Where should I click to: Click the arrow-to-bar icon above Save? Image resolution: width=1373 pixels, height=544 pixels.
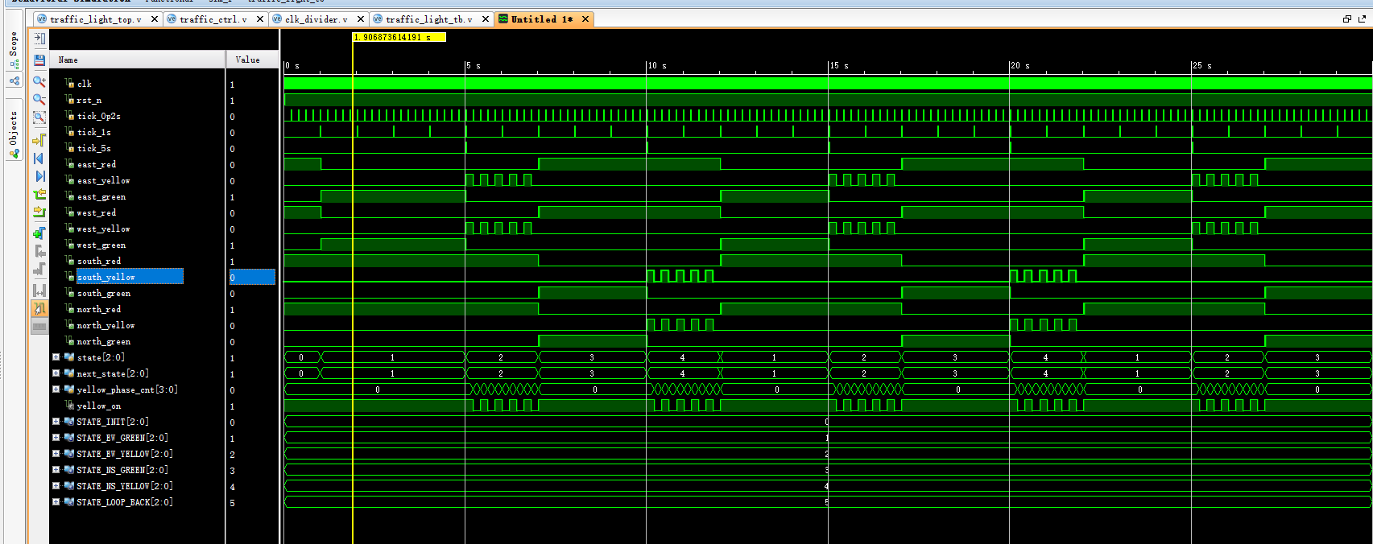coord(39,38)
